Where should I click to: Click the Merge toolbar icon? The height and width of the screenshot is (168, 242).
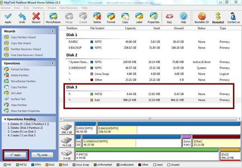coord(69,18)
